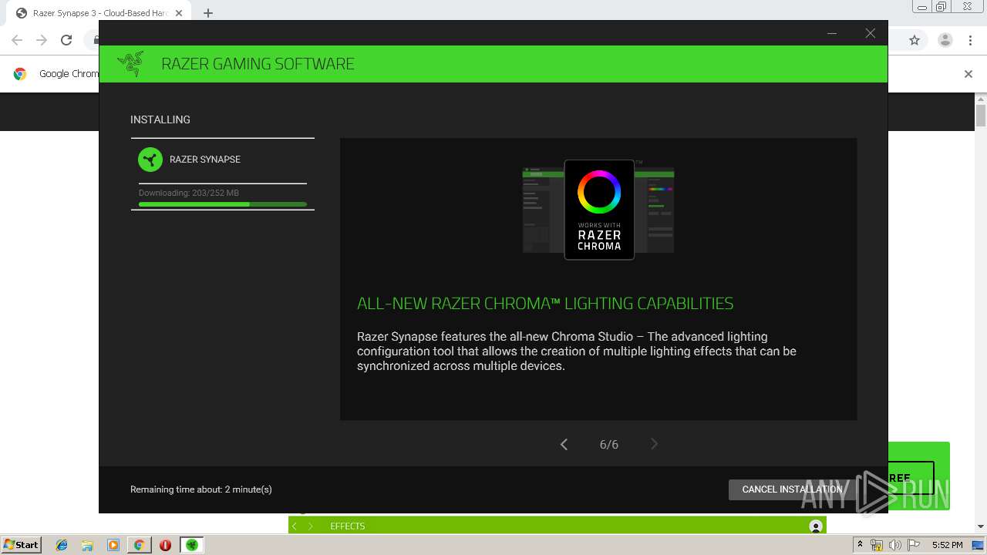Click Chrome's back navigation arrow
987x555 pixels.
17,40
